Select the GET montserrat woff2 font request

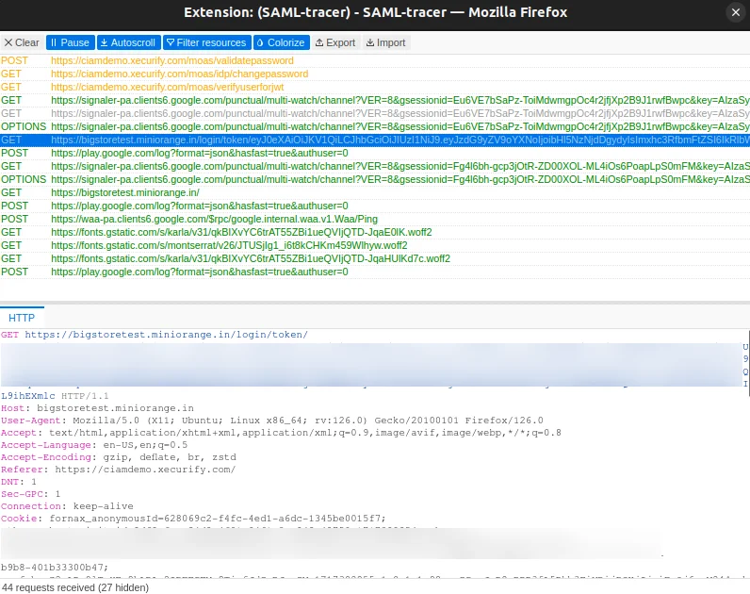tap(375, 245)
